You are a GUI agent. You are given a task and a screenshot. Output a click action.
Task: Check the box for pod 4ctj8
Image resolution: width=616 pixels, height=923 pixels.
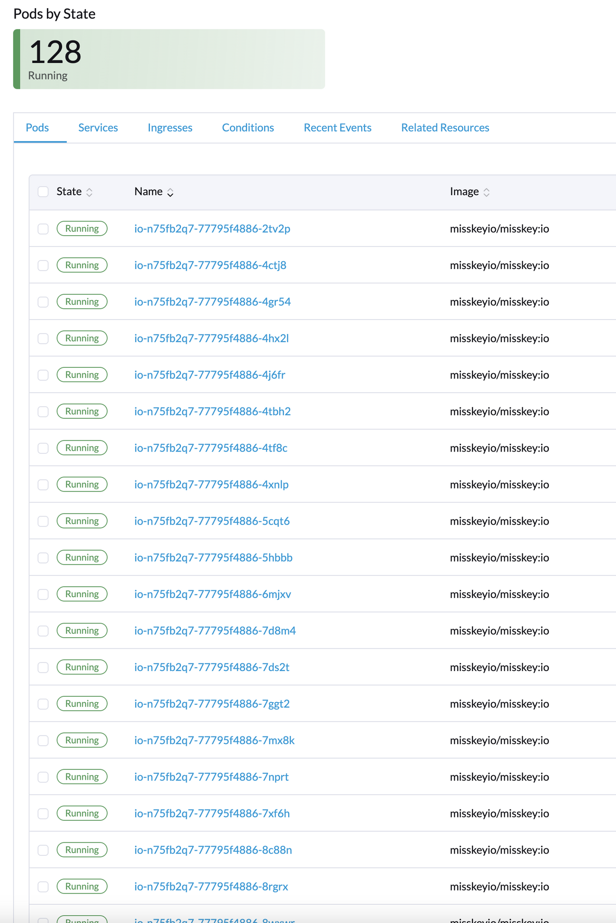[x=43, y=265]
